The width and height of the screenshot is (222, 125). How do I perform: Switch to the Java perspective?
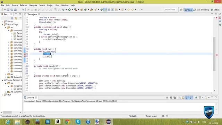188,10
